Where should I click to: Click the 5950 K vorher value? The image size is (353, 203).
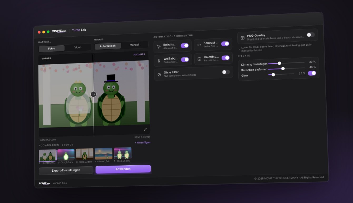click(142, 137)
